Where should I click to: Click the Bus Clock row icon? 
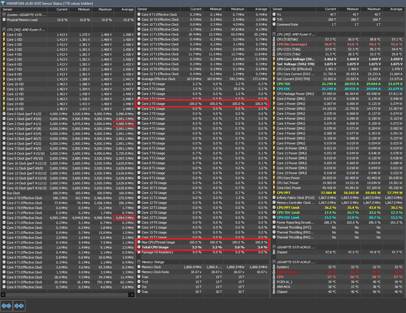[4, 193]
